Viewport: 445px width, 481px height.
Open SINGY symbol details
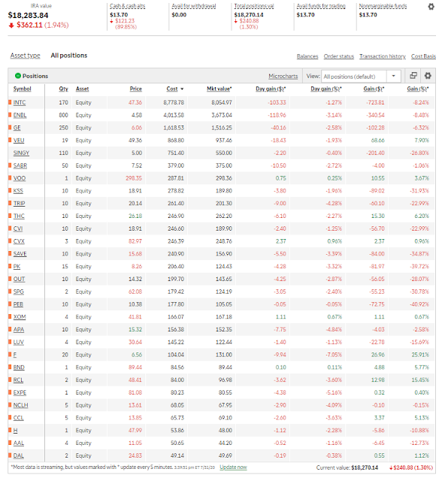21,153
